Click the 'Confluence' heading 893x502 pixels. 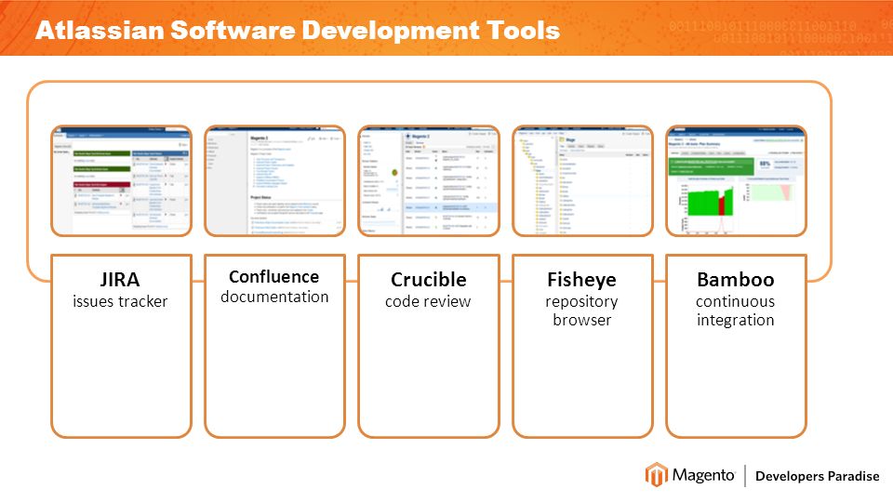click(x=273, y=277)
